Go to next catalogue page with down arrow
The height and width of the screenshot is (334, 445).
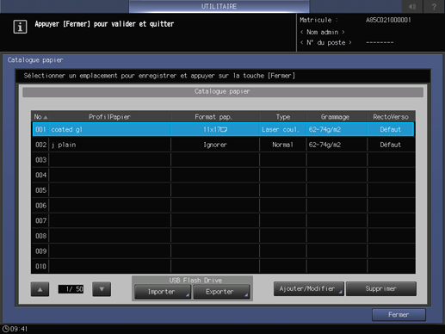click(102, 289)
